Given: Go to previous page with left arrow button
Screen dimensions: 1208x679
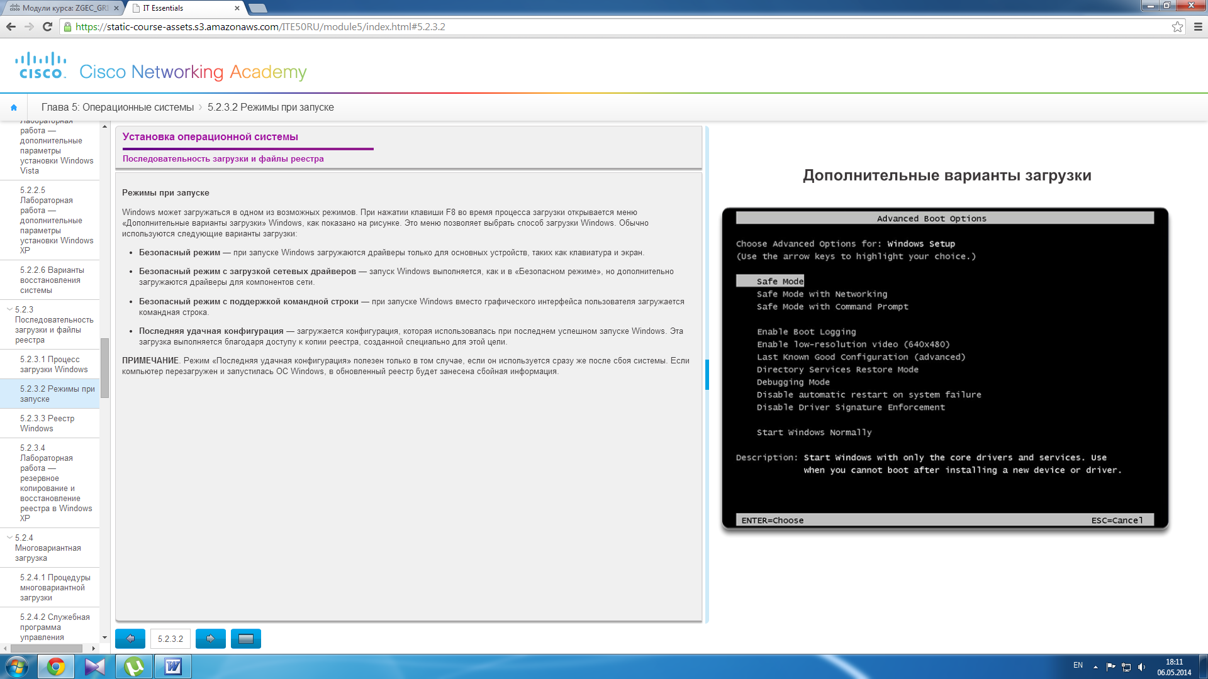Looking at the screenshot, I should tap(130, 639).
